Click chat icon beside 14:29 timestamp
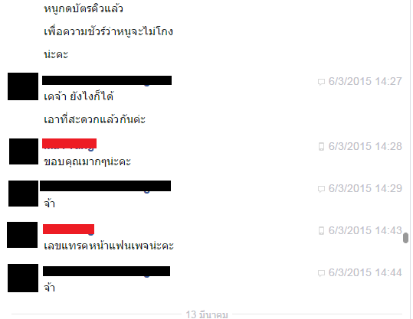The height and width of the screenshot is (319, 413). [321, 189]
